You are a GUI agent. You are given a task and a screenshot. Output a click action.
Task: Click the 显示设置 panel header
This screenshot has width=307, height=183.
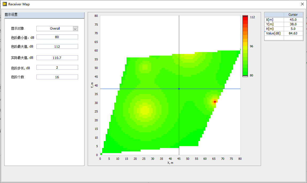pyautogui.click(x=44, y=15)
